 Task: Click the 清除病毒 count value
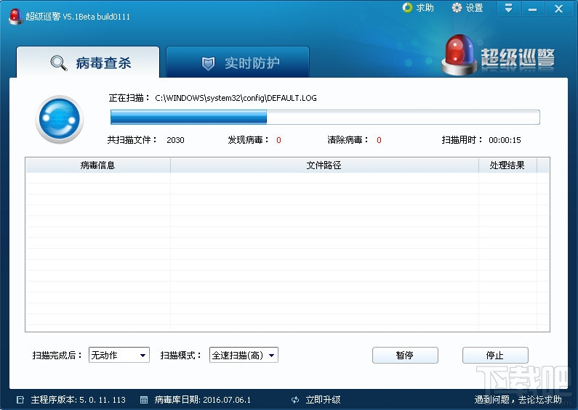(x=379, y=140)
